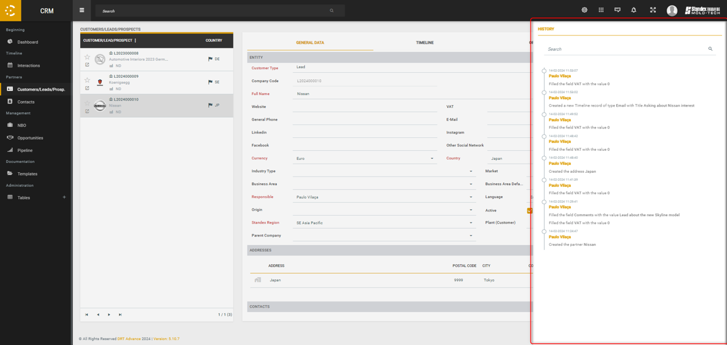Open the chat messages icon

coord(617,10)
